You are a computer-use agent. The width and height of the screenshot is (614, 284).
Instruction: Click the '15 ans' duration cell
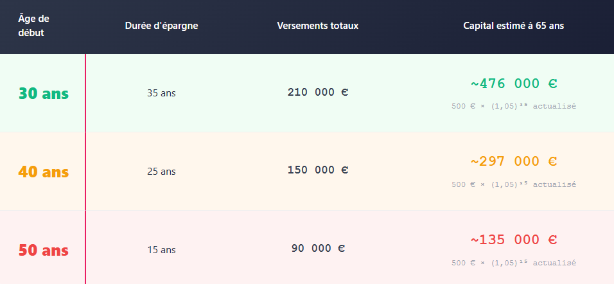coord(161,250)
